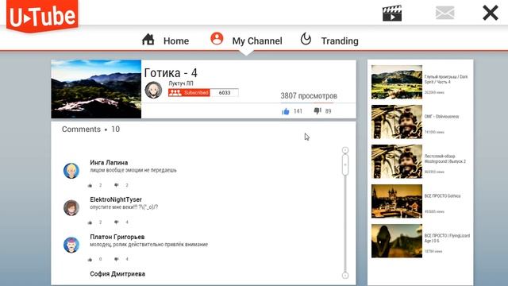
Task: Open commenter name ElektroNightTyser
Action: [x=116, y=199]
